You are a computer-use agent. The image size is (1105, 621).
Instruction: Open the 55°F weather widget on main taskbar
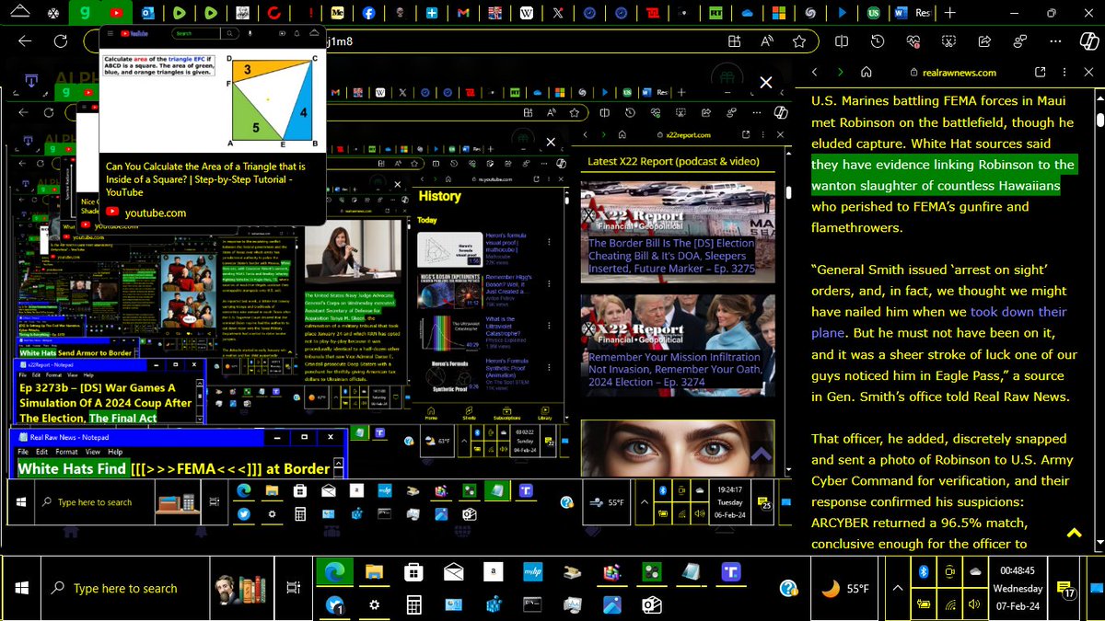tap(844, 589)
